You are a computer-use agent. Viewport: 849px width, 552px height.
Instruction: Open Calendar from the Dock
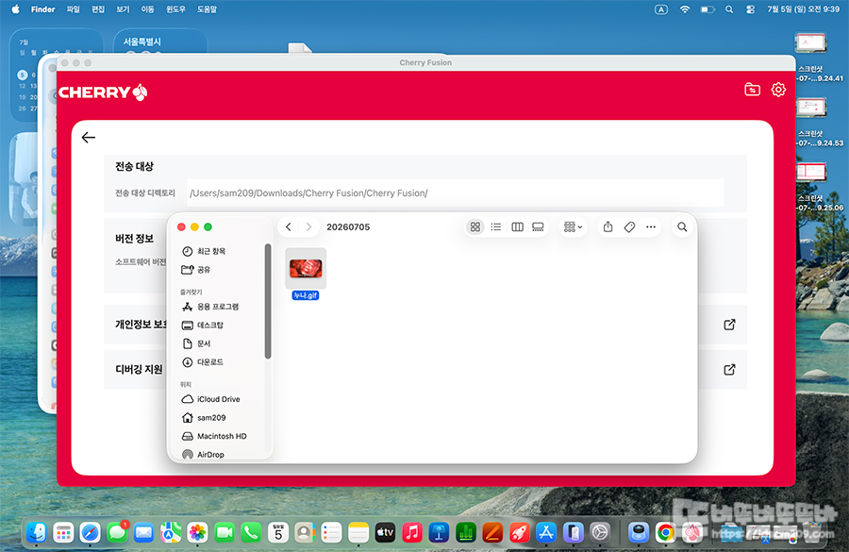(x=277, y=533)
